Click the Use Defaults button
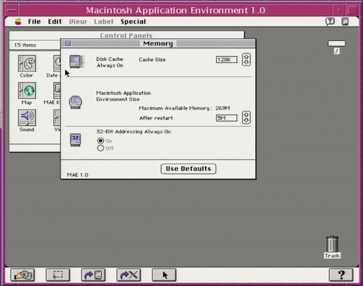The width and height of the screenshot is (363, 286). (189, 169)
